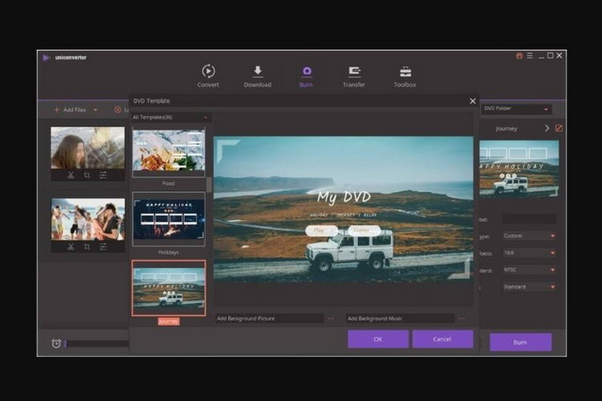Click Add Background Picture field
Screen dimensions: 602x401
point(269,318)
